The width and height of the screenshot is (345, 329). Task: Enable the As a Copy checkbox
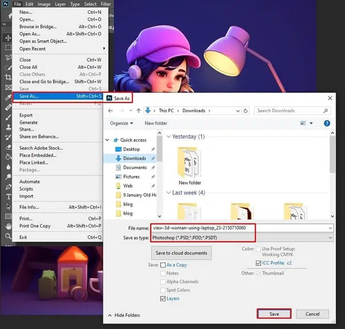[x=163, y=265]
